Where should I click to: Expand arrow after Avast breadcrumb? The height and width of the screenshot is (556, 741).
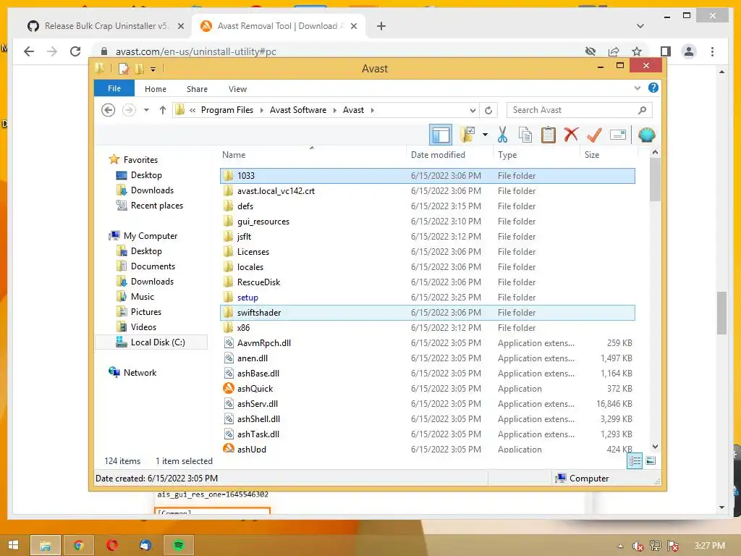373,110
